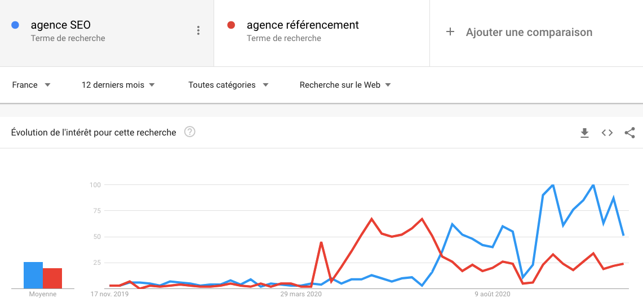Open the Toutes catégories dropdown
The width and height of the screenshot is (643, 307).
(228, 85)
